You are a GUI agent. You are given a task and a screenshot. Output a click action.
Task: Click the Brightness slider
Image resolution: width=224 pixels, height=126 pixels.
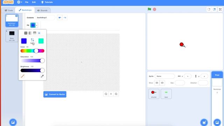click(x=33, y=70)
